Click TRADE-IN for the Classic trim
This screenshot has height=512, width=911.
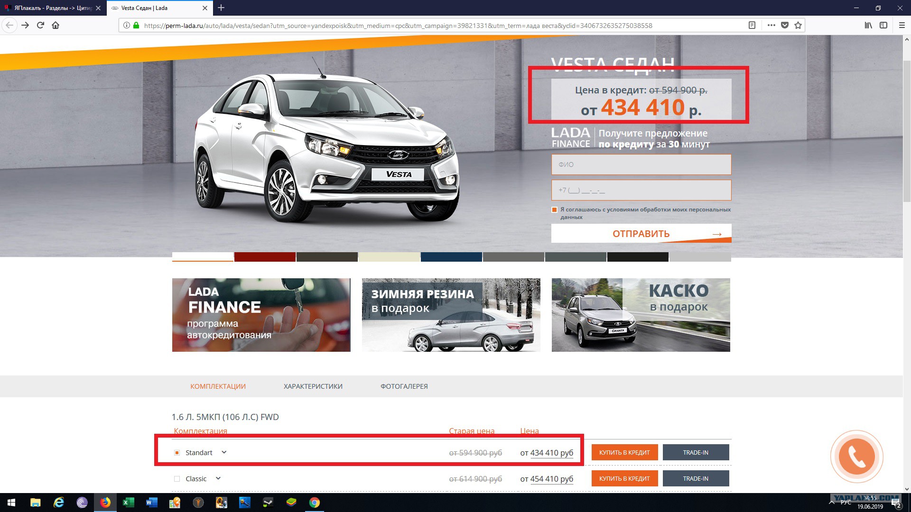[x=696, y=478]
